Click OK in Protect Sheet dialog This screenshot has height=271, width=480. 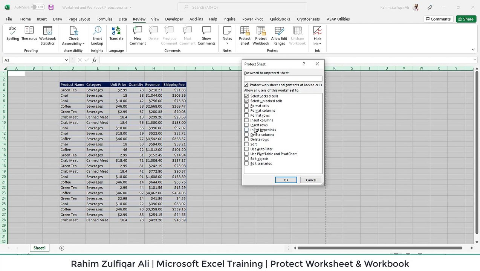pos(286,180)
